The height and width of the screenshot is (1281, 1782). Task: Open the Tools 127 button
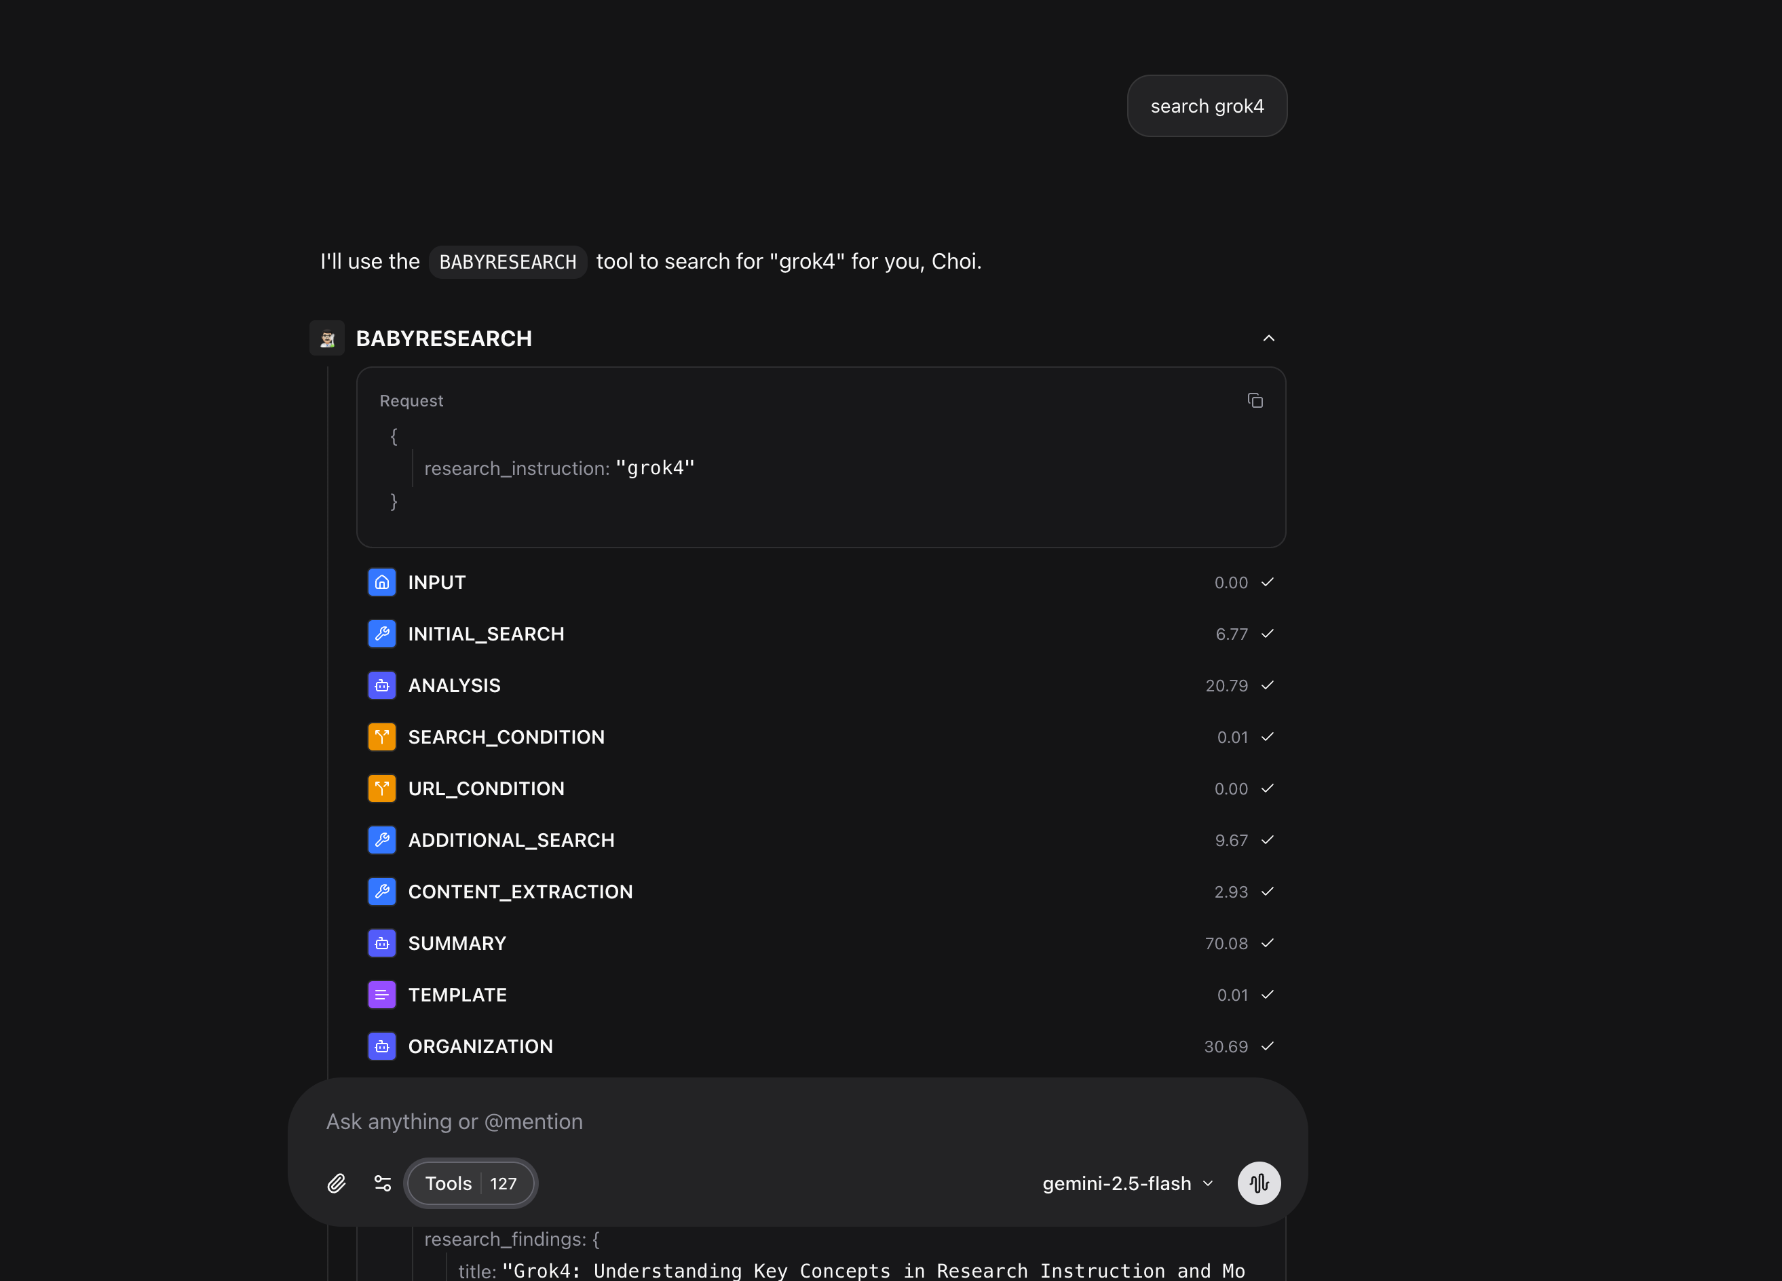[470, 1183]
